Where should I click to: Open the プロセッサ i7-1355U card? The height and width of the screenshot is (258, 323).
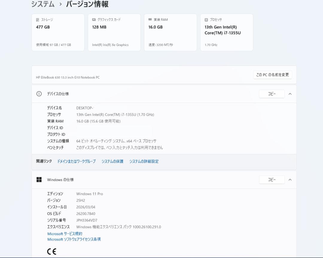(x=227, y=32)
